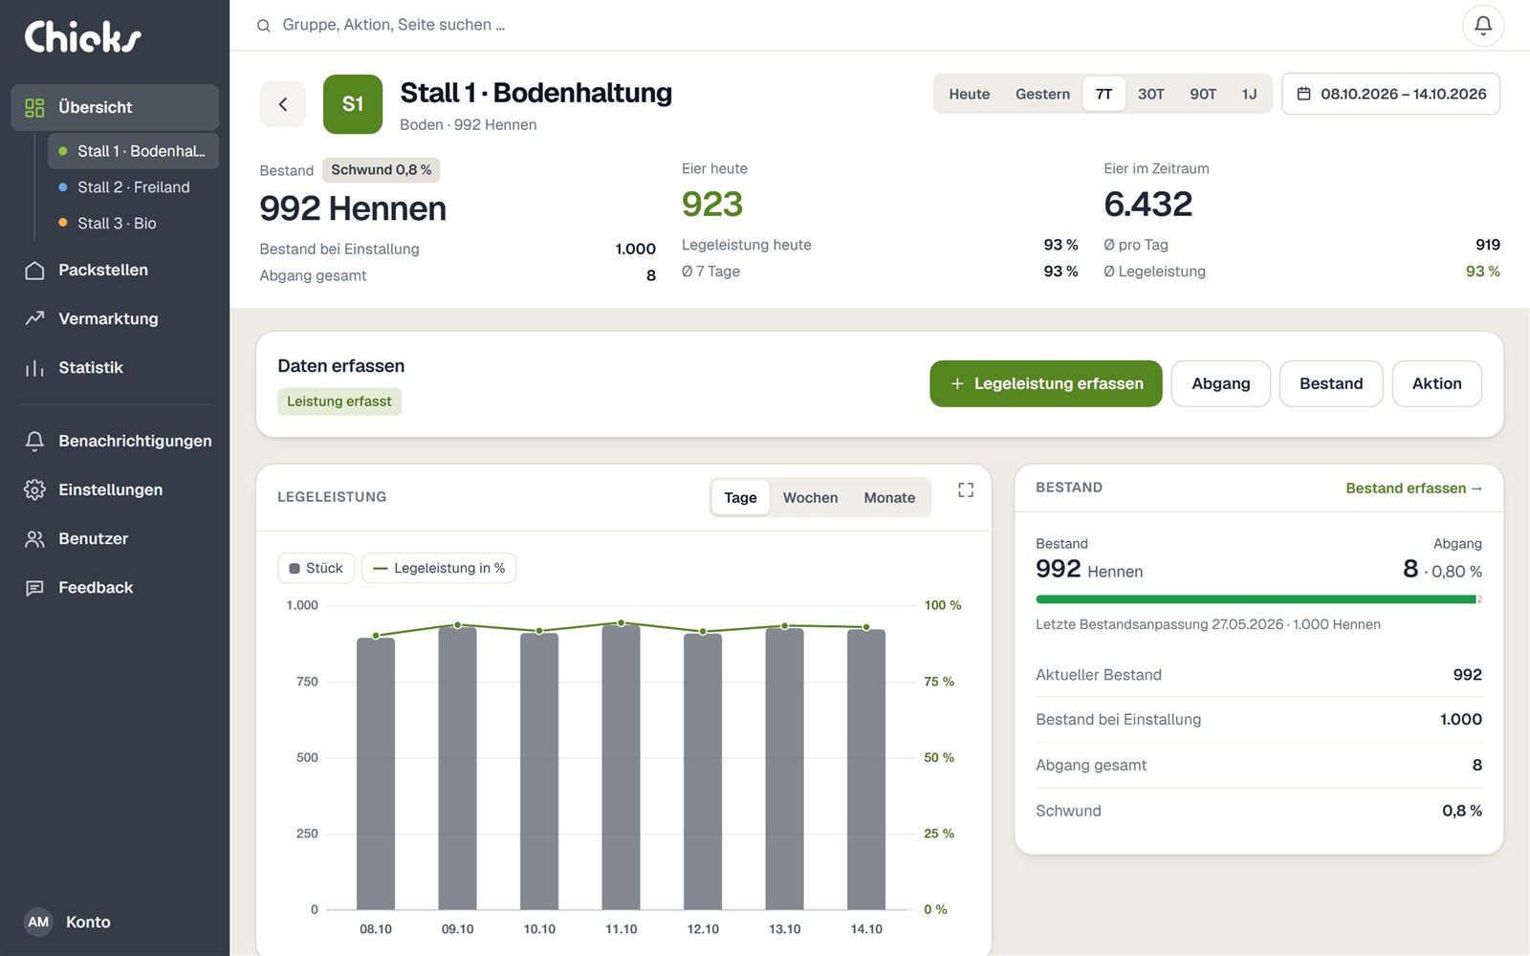
Task: Open the Vermarktung section
Action: [115, 318]
